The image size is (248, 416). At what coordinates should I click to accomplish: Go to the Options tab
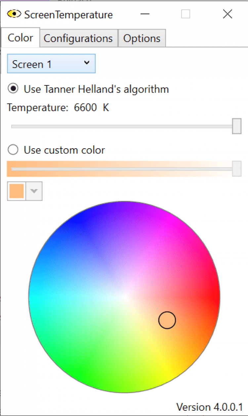(142, 38)
